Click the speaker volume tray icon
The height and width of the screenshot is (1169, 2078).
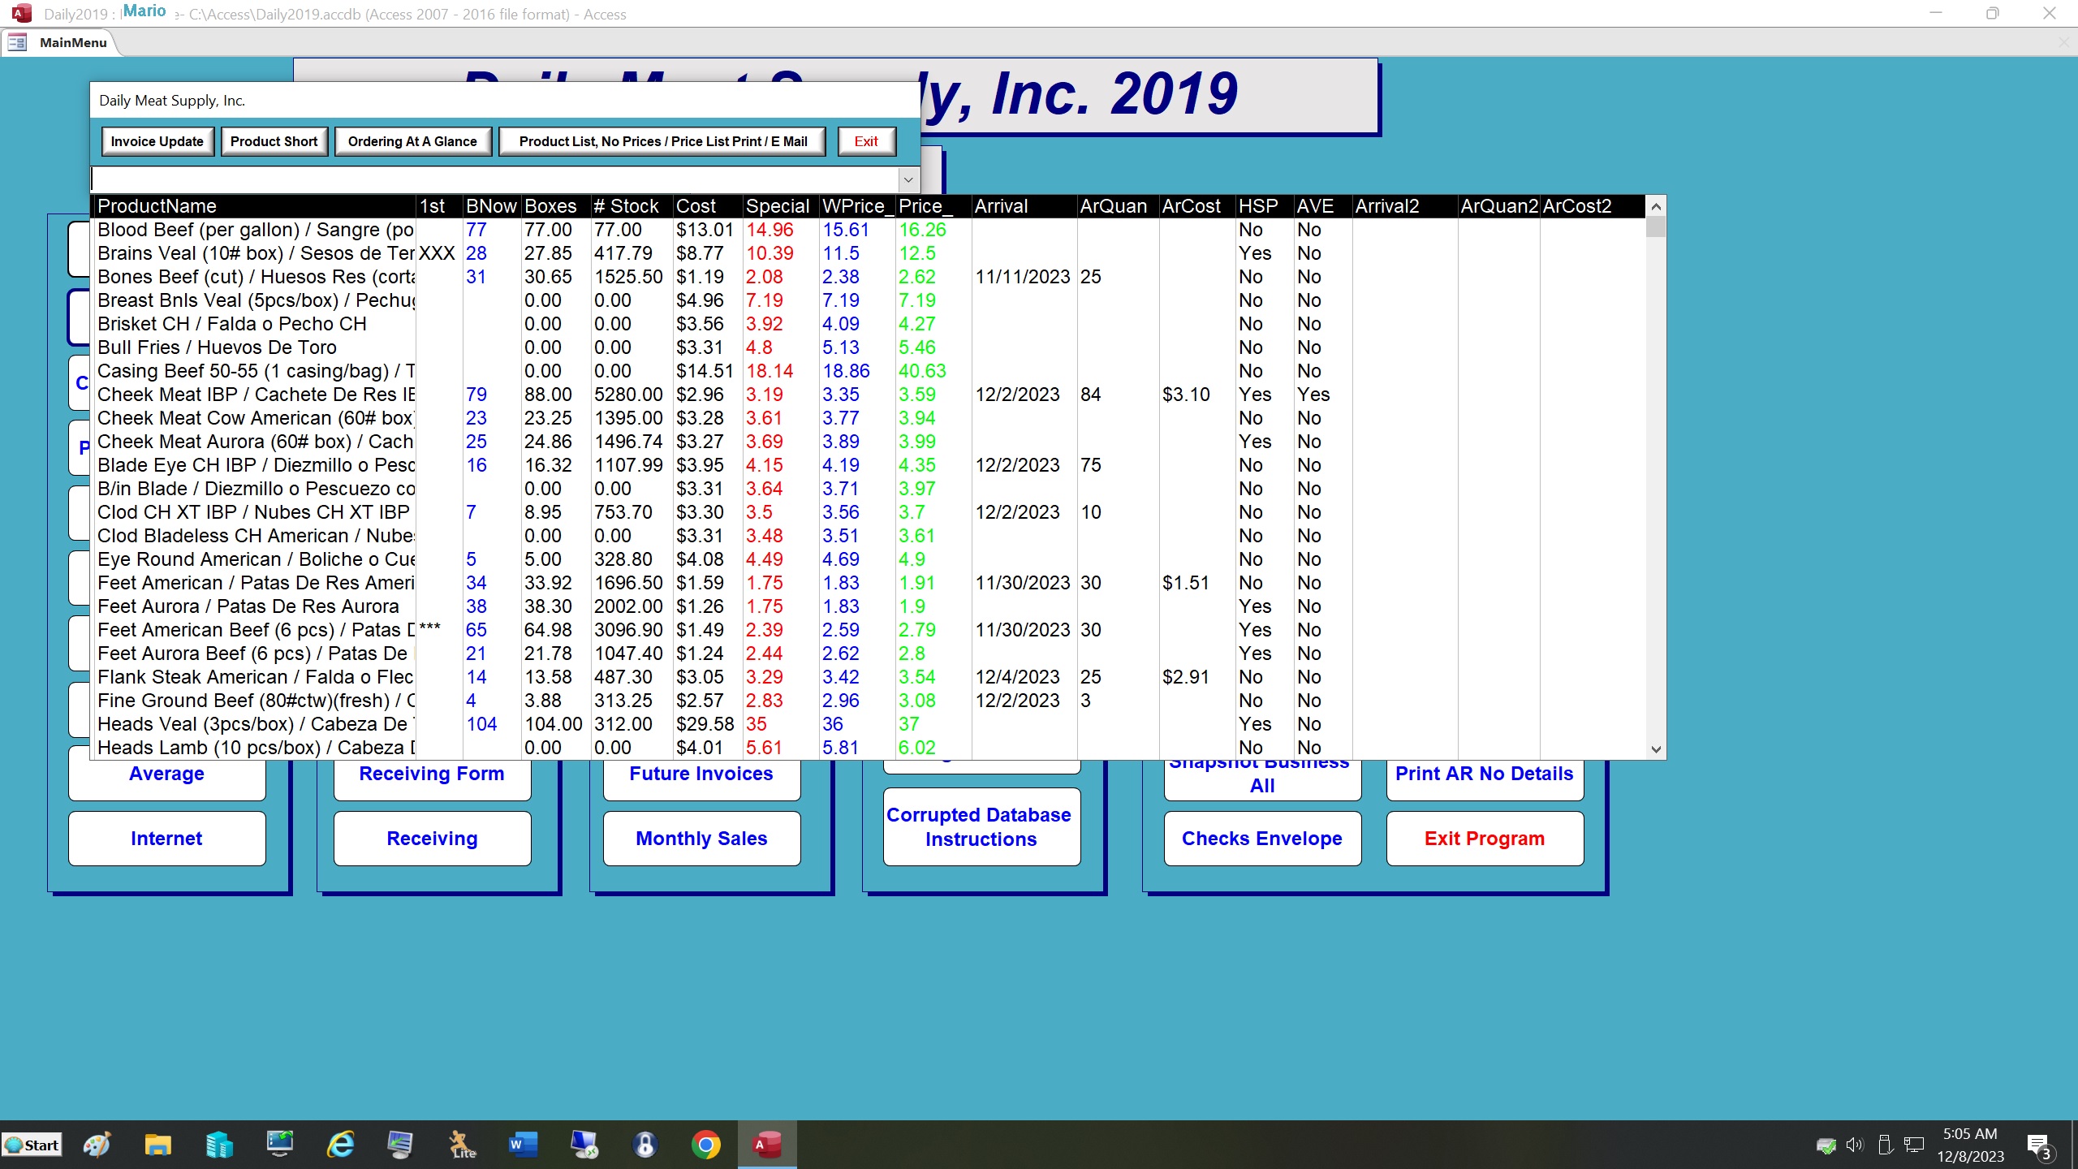1854,1145
